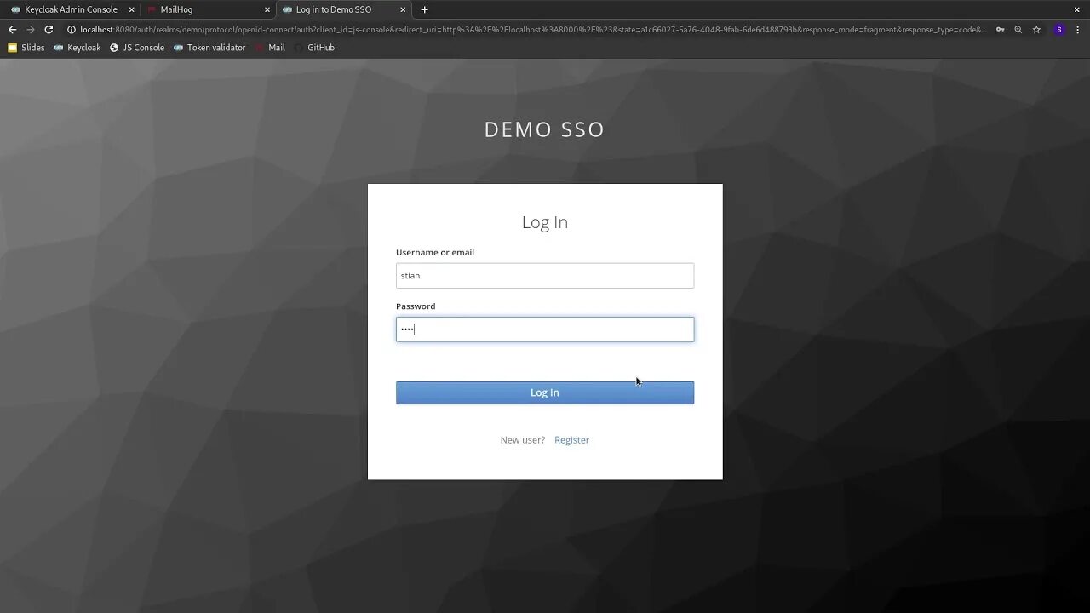Screen dimensions: 1090x613
Task: Click the zoom magnifier icon in address bar
Action: (x=1018, y=29)
